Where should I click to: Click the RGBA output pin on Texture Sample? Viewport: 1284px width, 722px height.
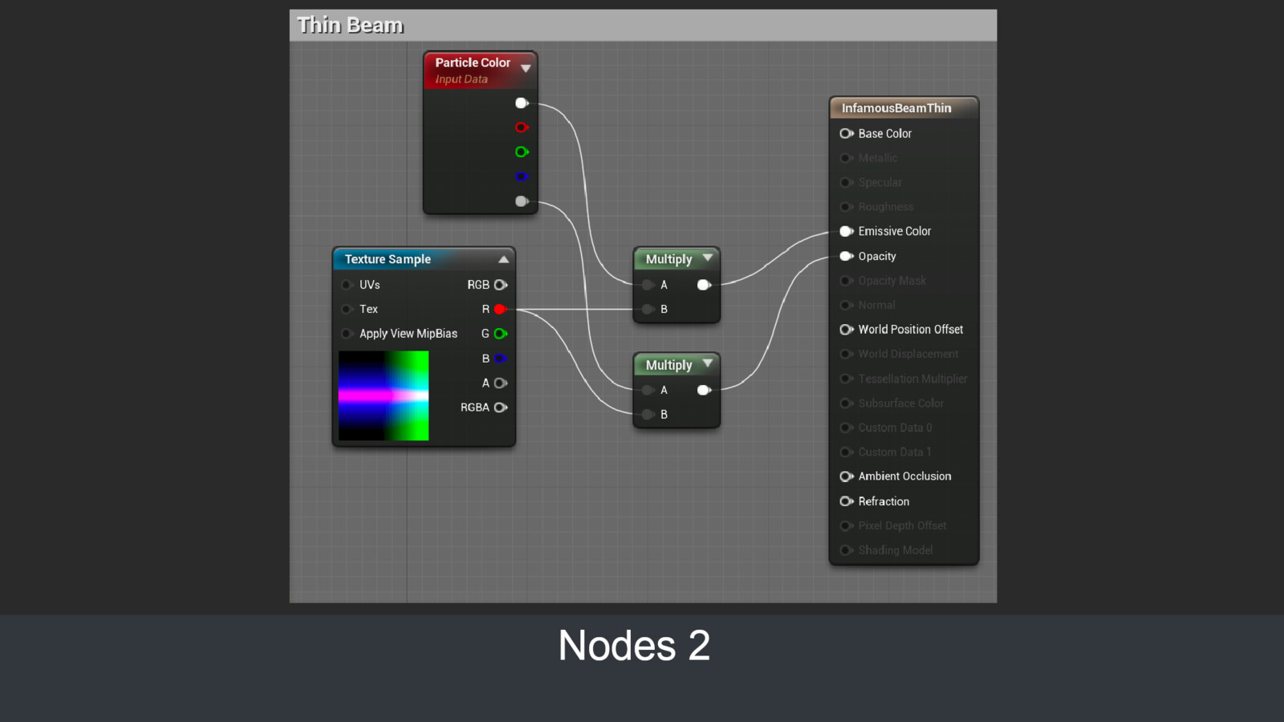[501, 408]
